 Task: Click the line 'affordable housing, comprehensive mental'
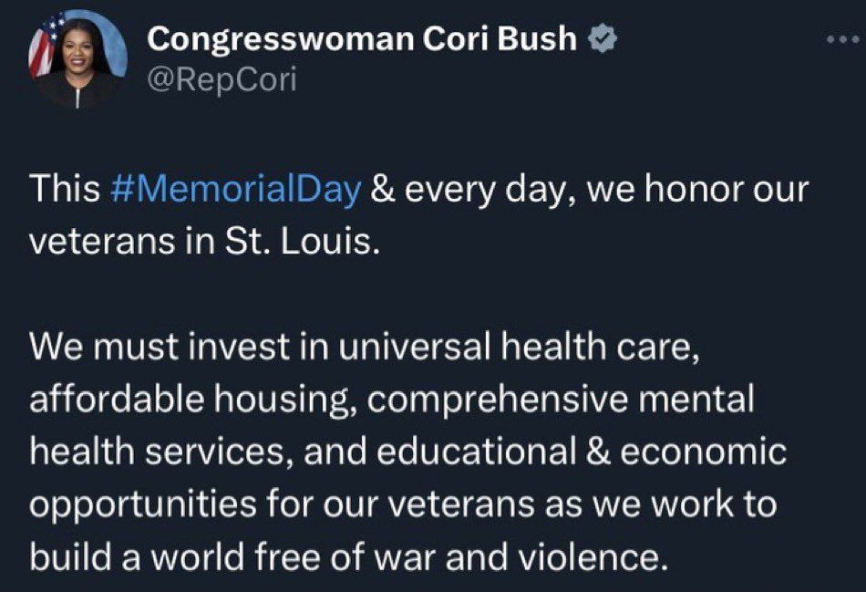(x=392, y=400)
